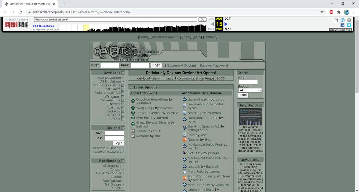Select the deviantart browser tab

[x=29, y=4]
